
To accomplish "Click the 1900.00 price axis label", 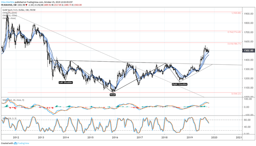I will 248,13.
